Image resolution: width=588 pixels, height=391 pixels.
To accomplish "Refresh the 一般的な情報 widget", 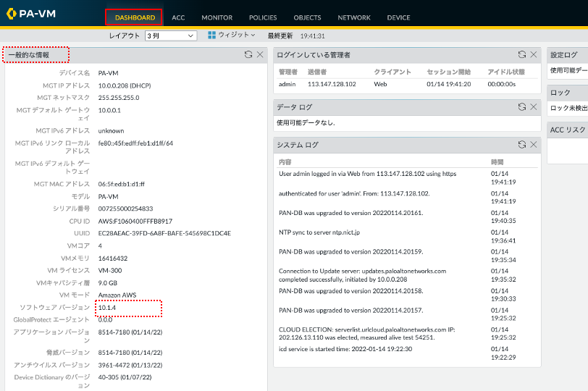I will [x=248, y=55].
